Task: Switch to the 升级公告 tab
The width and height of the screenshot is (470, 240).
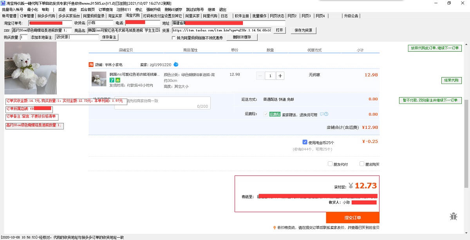Action: click(x=351, y=16)
